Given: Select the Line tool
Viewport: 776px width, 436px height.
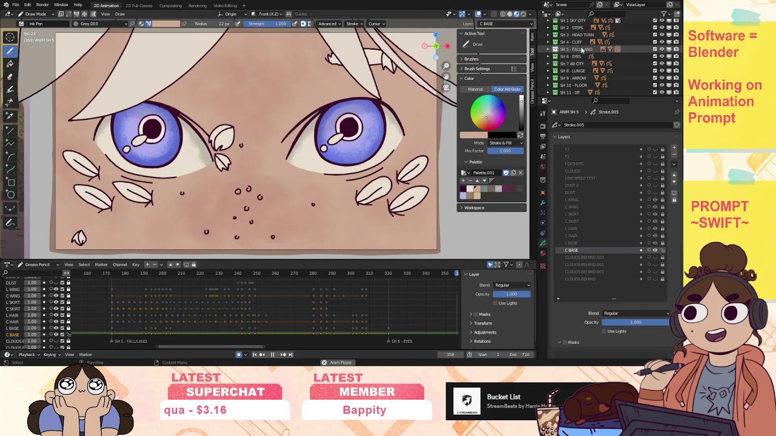Looking at the screenshot, I should 10,130.
